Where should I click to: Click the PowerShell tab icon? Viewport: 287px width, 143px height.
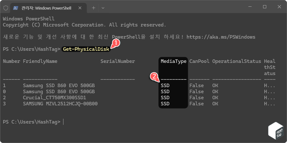click(x=16, y=8)
